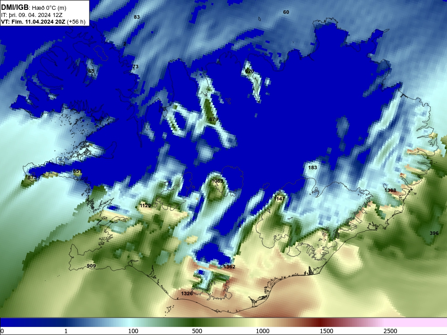Image resolution: width=447 pixels, height=335 pixels.
Task: Click the map value 679
Action: pyautogui.click(x=214, y=119)
